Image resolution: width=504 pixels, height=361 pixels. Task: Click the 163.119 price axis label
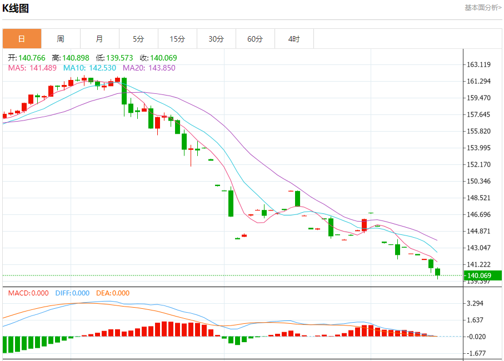[x=478, y=64]
